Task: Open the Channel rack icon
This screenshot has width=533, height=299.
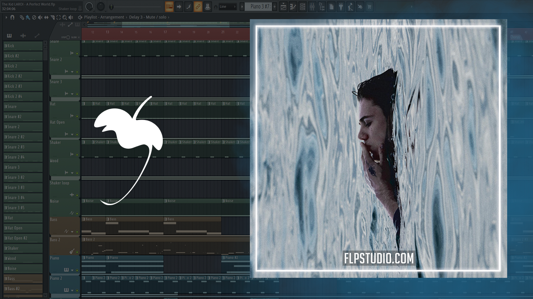Action: pyautogui.click(x=302, y=7)
